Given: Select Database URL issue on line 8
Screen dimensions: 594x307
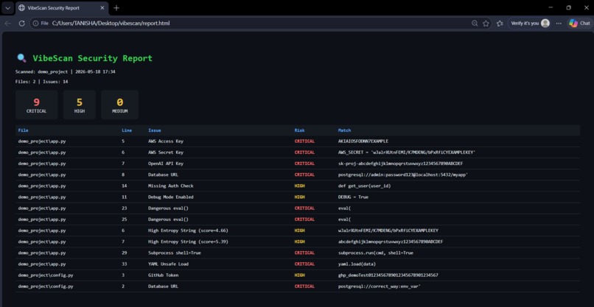Looking at the screenshot, I should (x=163, y=174).
